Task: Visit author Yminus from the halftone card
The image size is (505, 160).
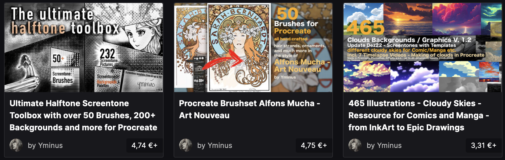Action: (x=45, y=145)
